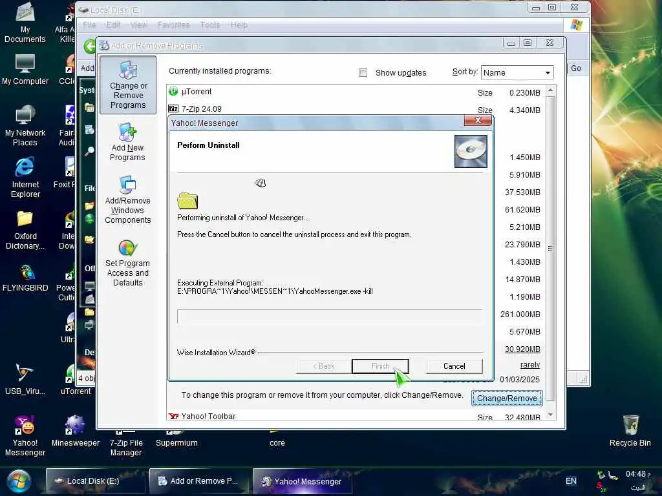Open My Documents desktop icon
This screenshot has height=496, width=662.
(x=25, y=23)
